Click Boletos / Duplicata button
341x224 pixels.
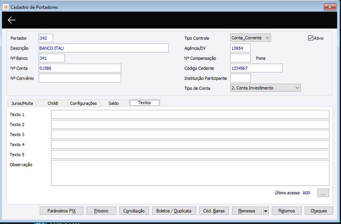[x=174, y=211]
